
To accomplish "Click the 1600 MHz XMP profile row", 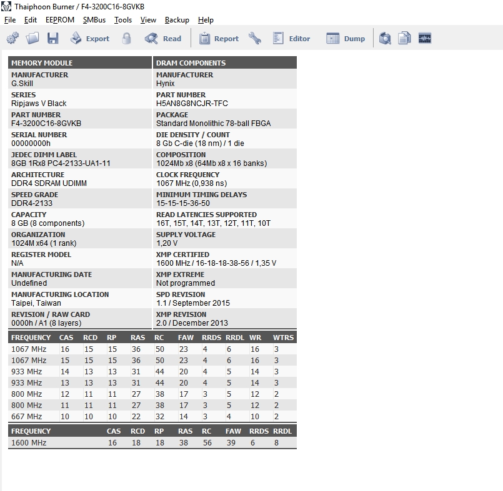I will (x=152, y=442).
